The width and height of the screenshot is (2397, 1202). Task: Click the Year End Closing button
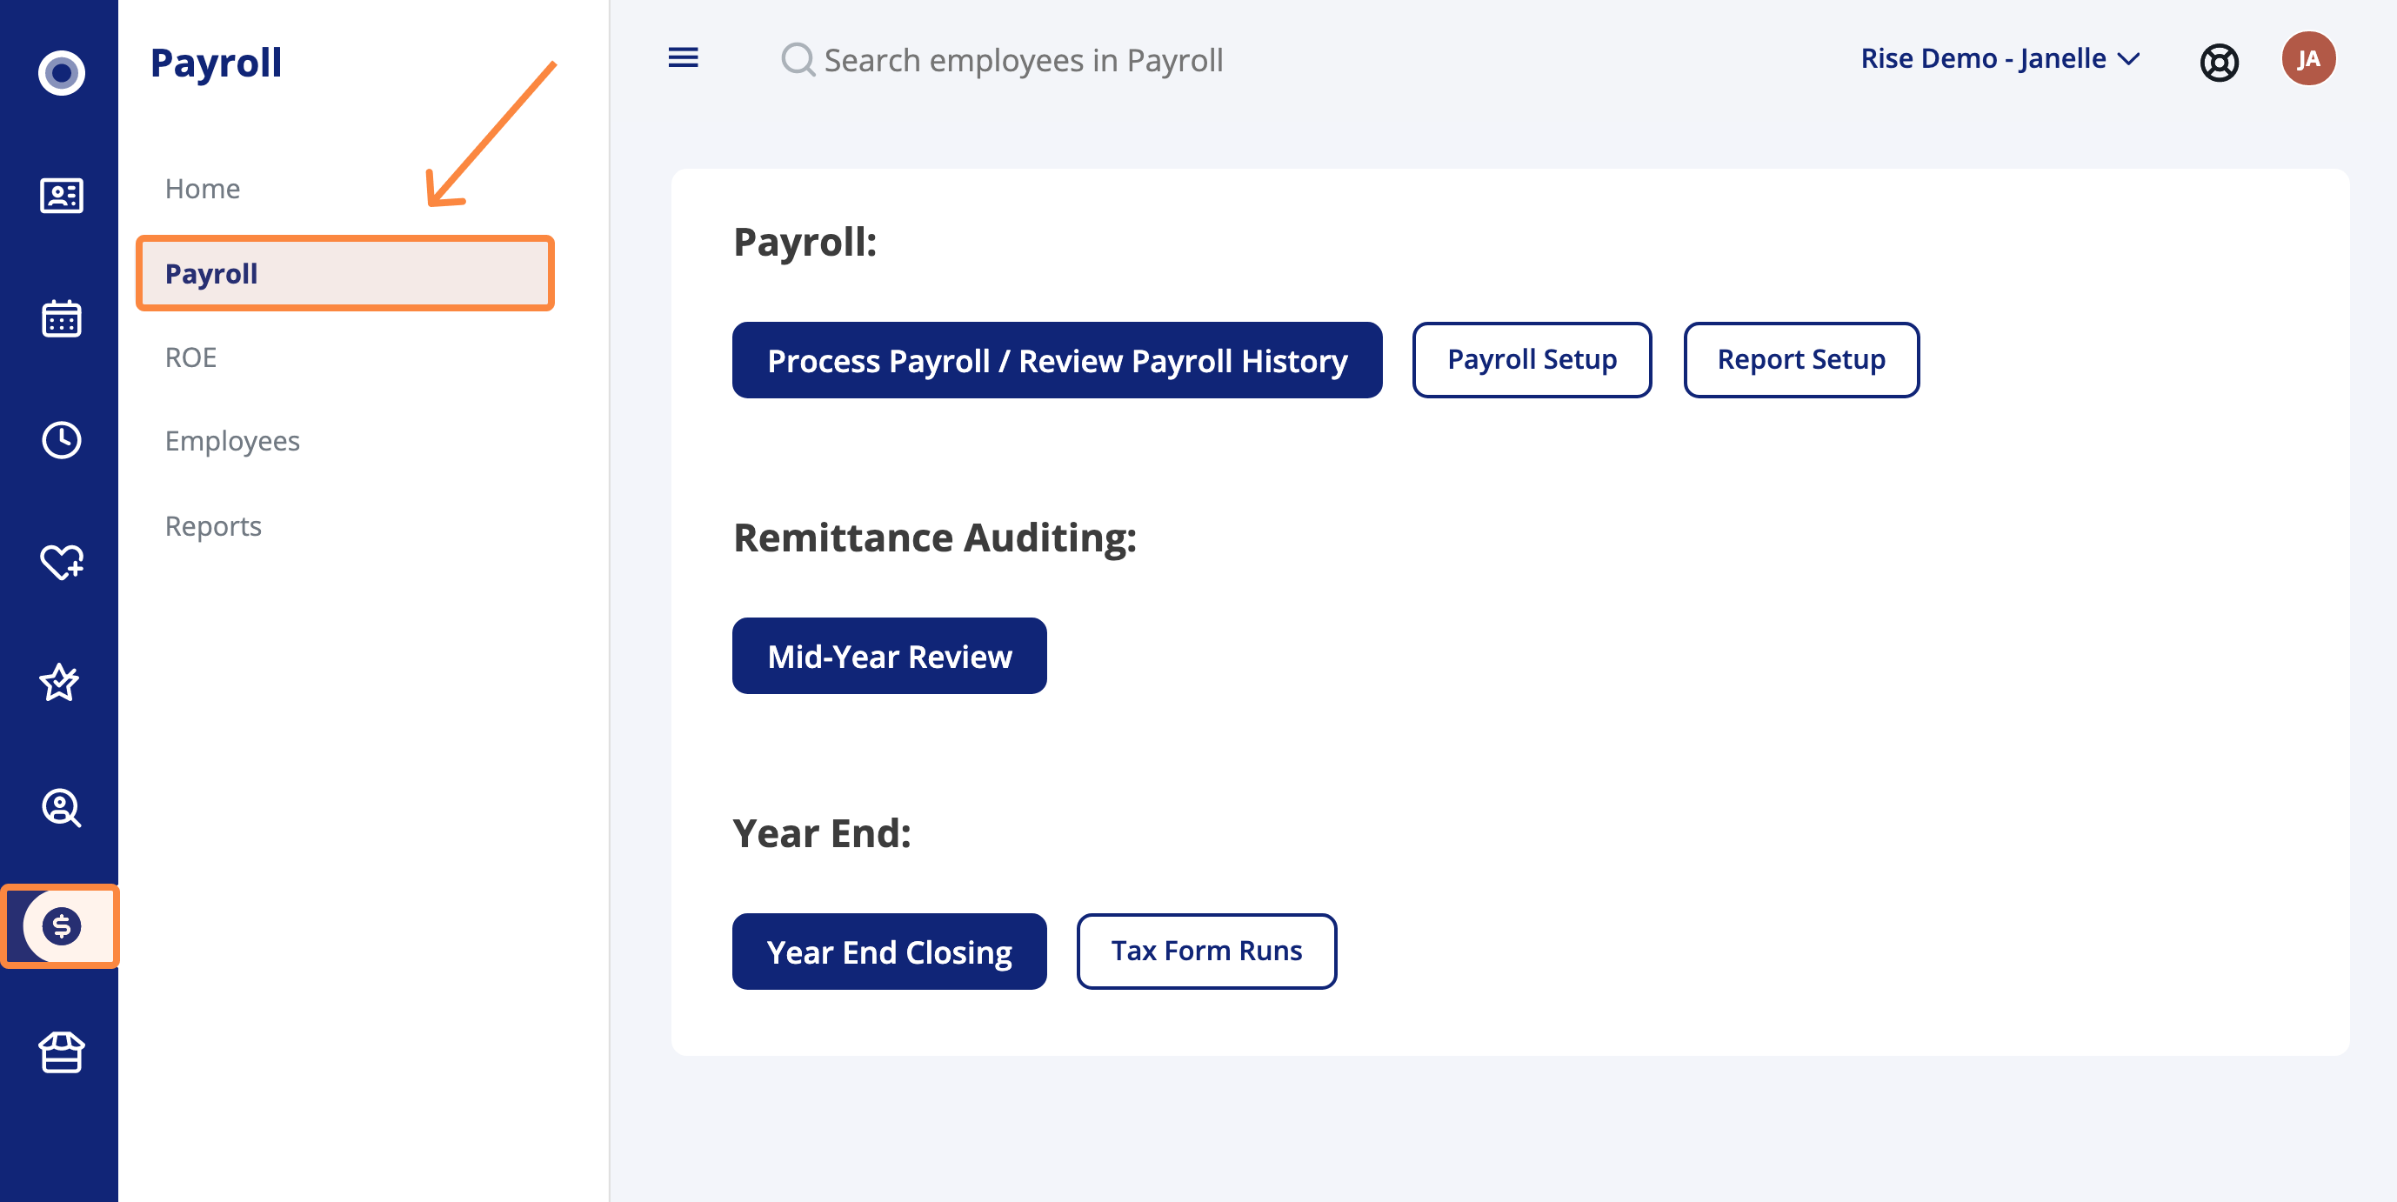(x=889, y=952)
